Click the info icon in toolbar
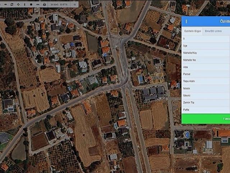Viewport: 230px width, 173px height. pos(24,4)
